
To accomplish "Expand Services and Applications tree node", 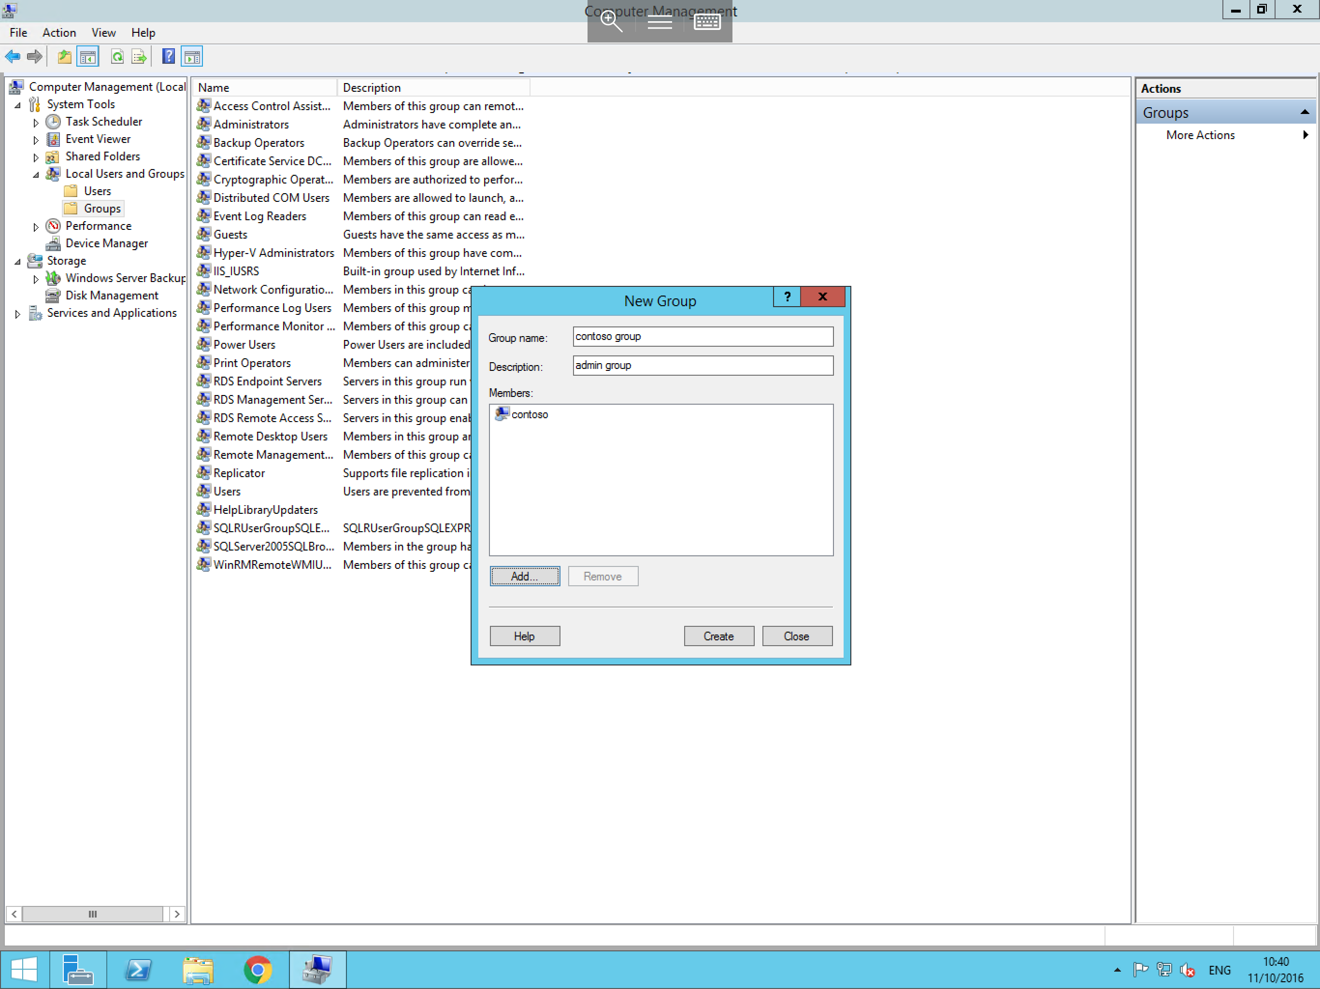I will [17, 314].
